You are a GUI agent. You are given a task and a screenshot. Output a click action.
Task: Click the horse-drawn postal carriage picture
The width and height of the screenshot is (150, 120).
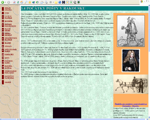pyautogui.click(x=131, y=84)
